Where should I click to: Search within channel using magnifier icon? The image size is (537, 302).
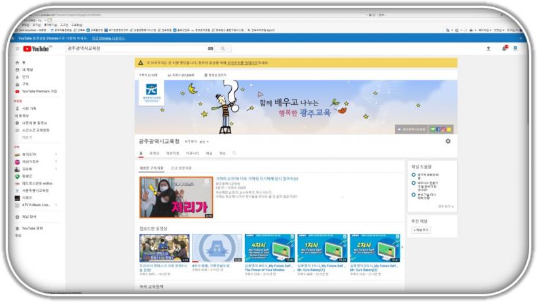pyautogui.click(x=234, y=153)
